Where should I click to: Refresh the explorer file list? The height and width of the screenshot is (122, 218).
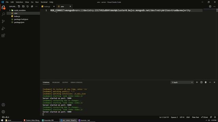point(28,6)
